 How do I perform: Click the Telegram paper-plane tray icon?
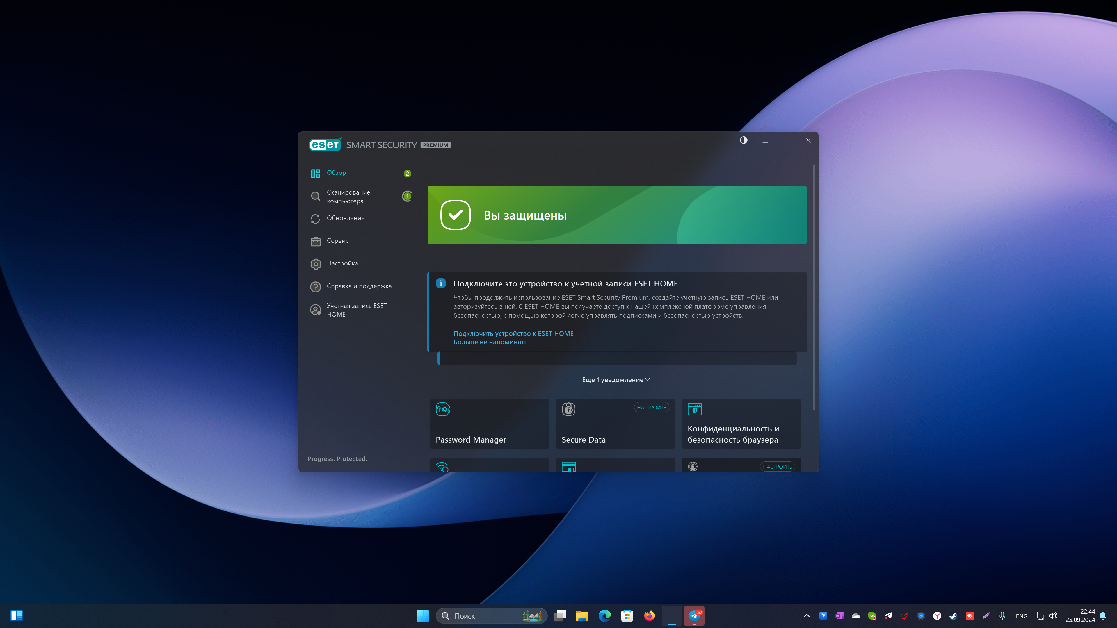tap(888, 616)
